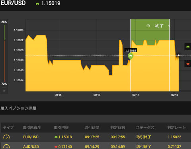Click the green entry marker on the chart

click(131, 56)
